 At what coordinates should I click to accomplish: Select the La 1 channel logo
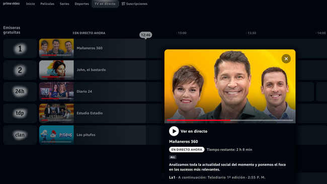coord(20,48)
